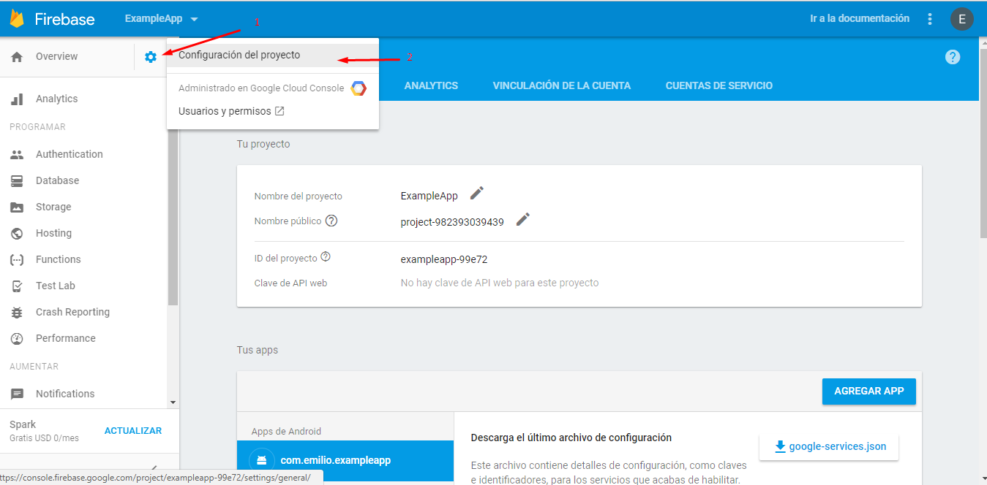The image size is (987, 485).
Task: Click the Test Lab clipboard icon
Action: pos(17,286)
